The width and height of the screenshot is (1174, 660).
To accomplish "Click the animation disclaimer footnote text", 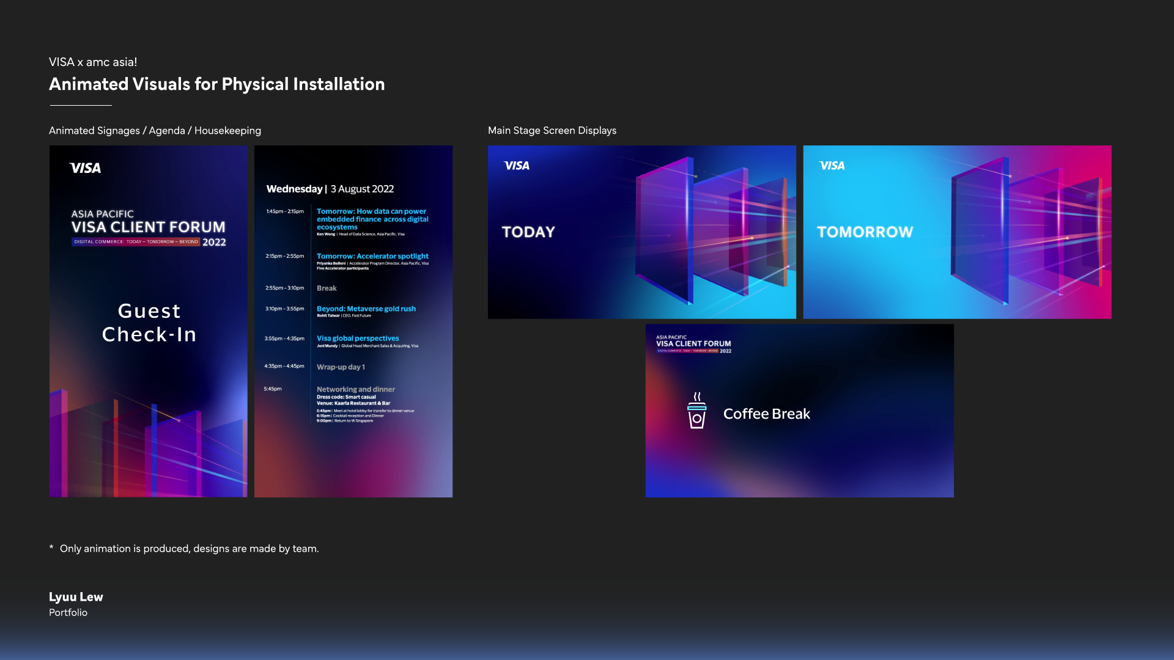I will pyautogui.click(x=189, y=549).
